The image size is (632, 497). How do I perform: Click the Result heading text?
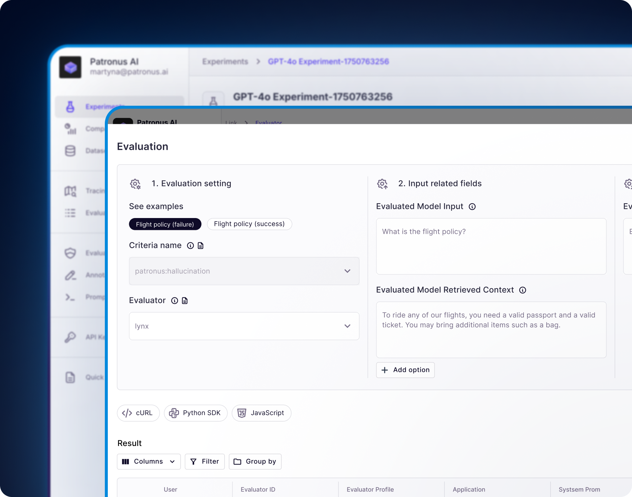pyautogui.click(x=130, y=443)
